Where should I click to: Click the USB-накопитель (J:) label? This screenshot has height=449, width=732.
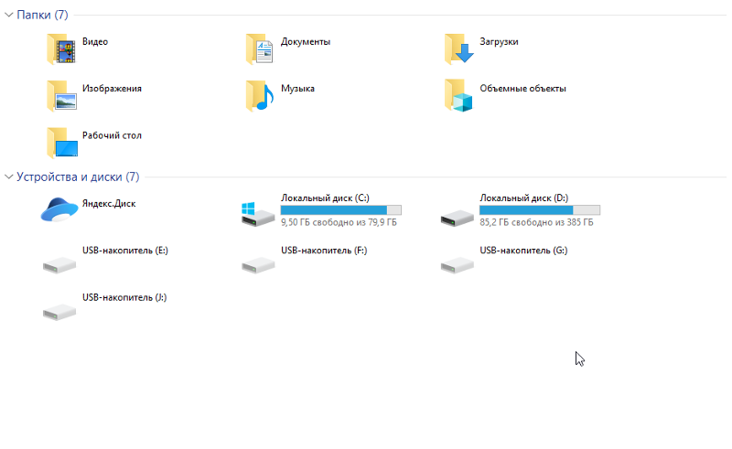(x=124, y=297)
